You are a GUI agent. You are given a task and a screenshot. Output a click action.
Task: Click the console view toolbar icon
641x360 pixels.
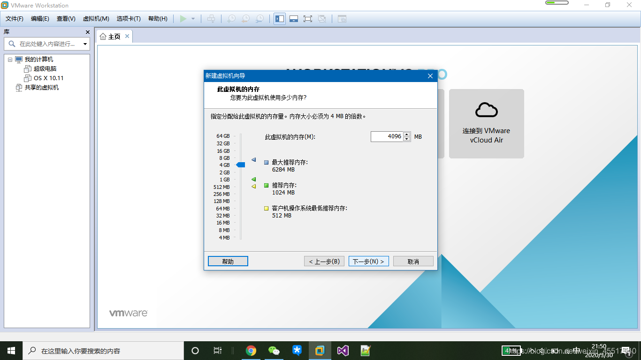[342, 19]
